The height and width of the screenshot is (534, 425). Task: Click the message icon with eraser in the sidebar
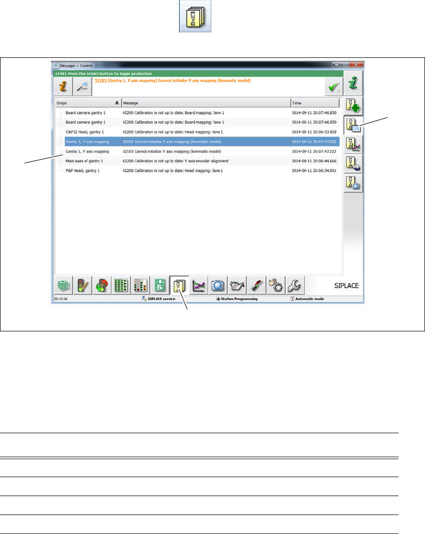[353, 164]
